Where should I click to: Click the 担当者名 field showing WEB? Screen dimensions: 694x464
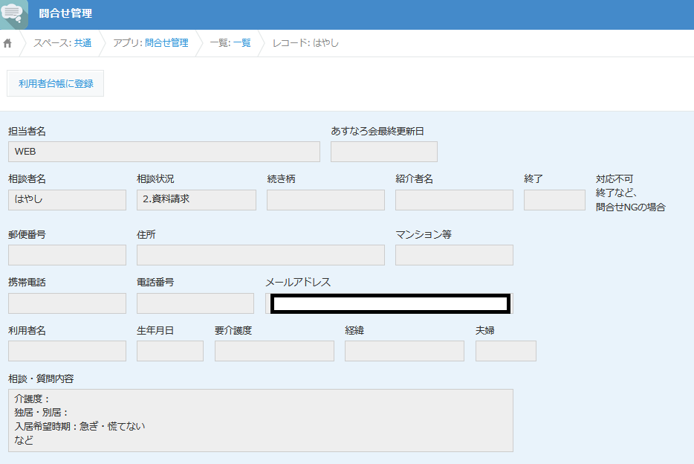163,152
